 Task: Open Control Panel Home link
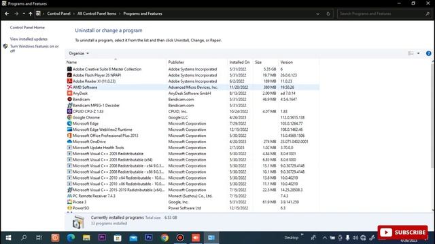tap(27, 27)
